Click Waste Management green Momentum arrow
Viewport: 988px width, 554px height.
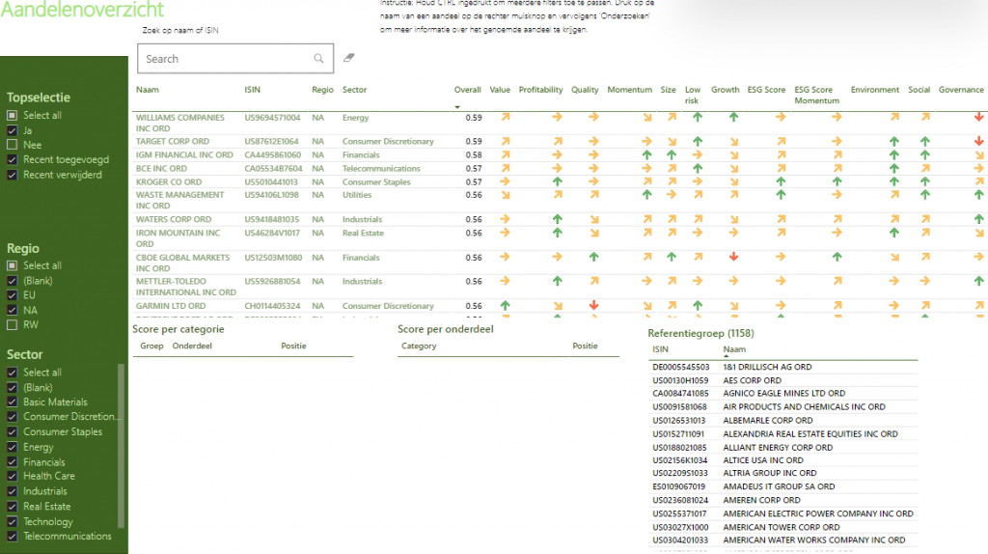(646, 195)
